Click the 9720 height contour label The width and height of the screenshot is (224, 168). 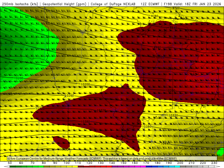click(x=176, y=8)
